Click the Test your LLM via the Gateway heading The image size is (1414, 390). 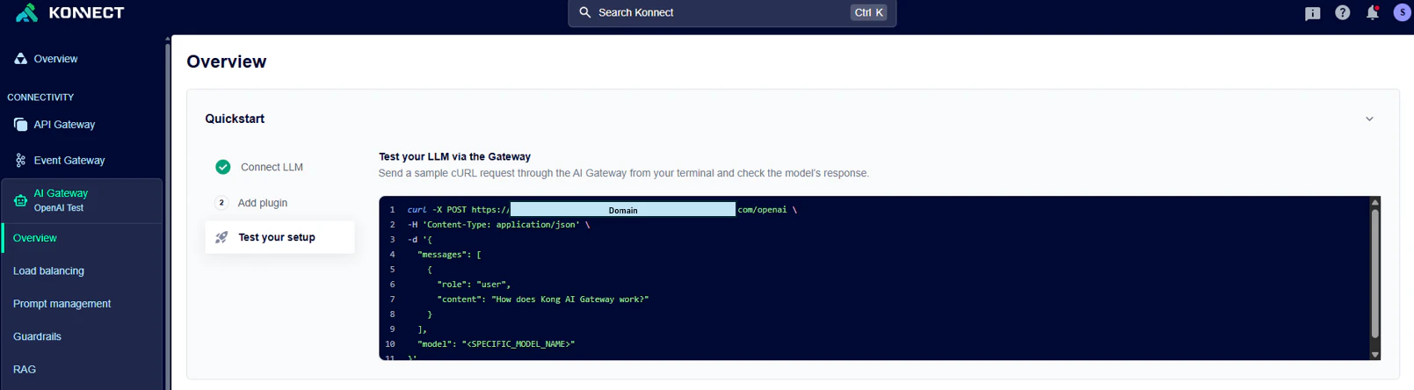[x=454, y=156]
